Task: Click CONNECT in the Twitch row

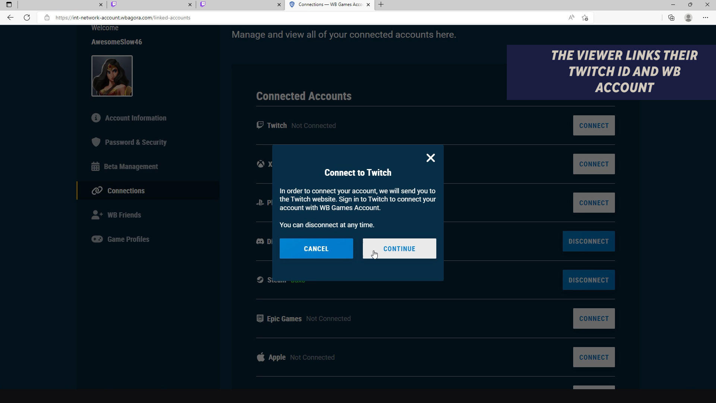Action: coord(594,125)
